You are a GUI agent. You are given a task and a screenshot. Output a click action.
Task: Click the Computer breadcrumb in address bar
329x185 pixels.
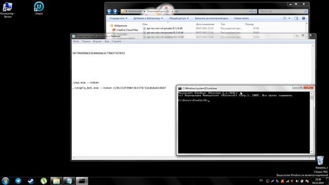[x=135, y=11]
